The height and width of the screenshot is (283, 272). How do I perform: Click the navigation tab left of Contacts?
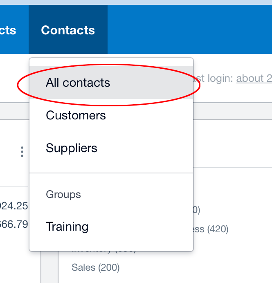pyautogui.click(x=10, y=30)
